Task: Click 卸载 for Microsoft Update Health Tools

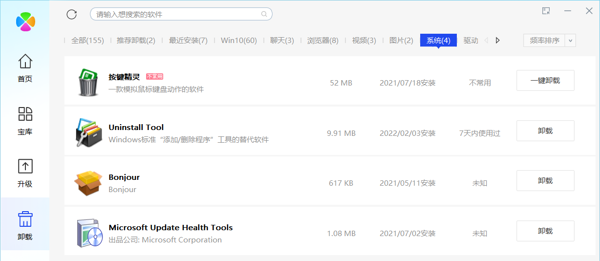Action: coord(545,231)
